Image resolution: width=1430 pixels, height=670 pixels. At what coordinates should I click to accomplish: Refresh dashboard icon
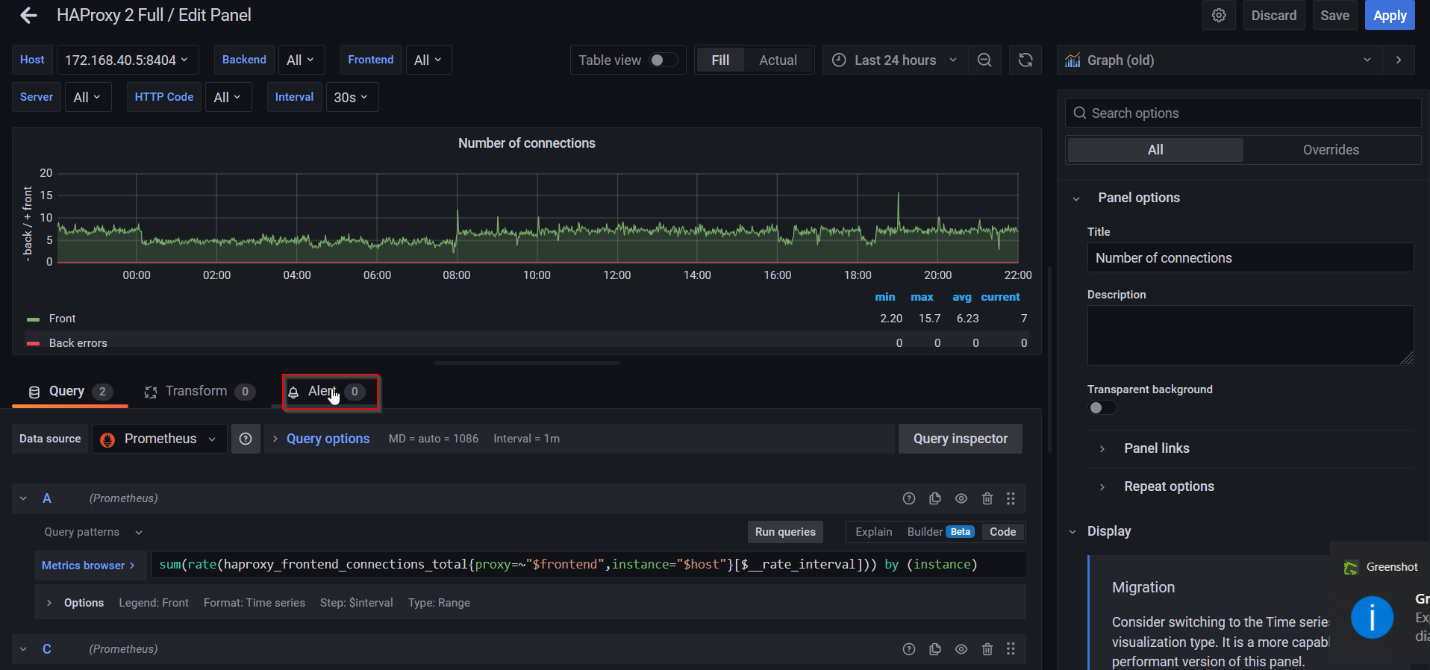[x=1025, y=60]
